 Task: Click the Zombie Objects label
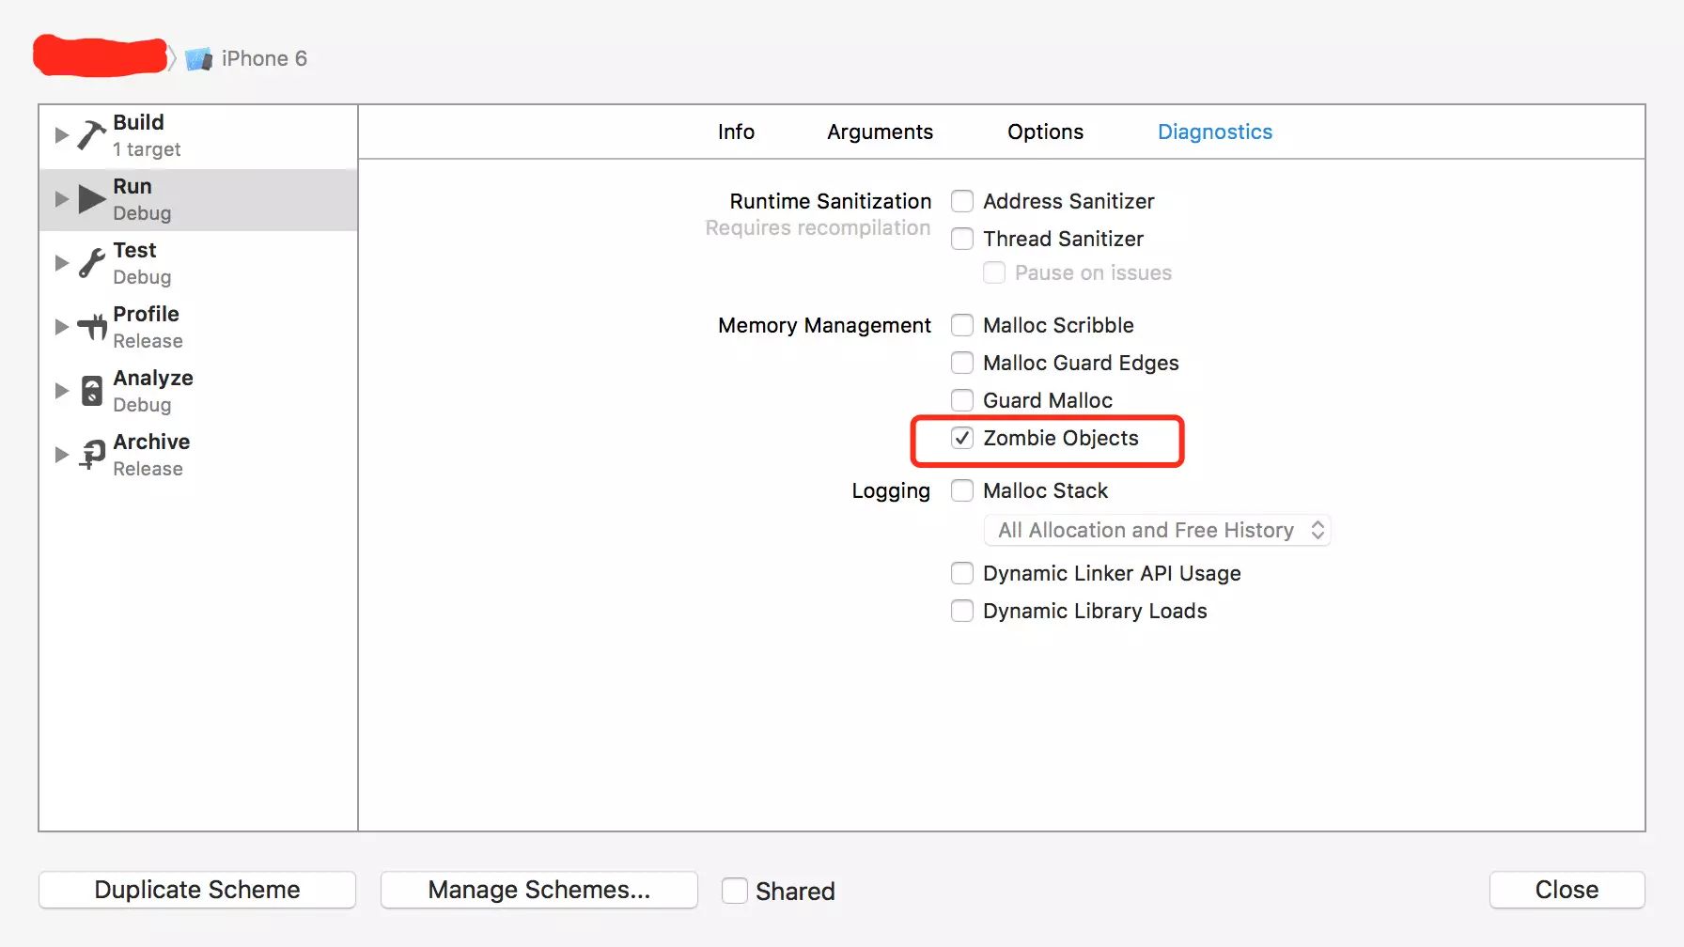(1060, 438)
